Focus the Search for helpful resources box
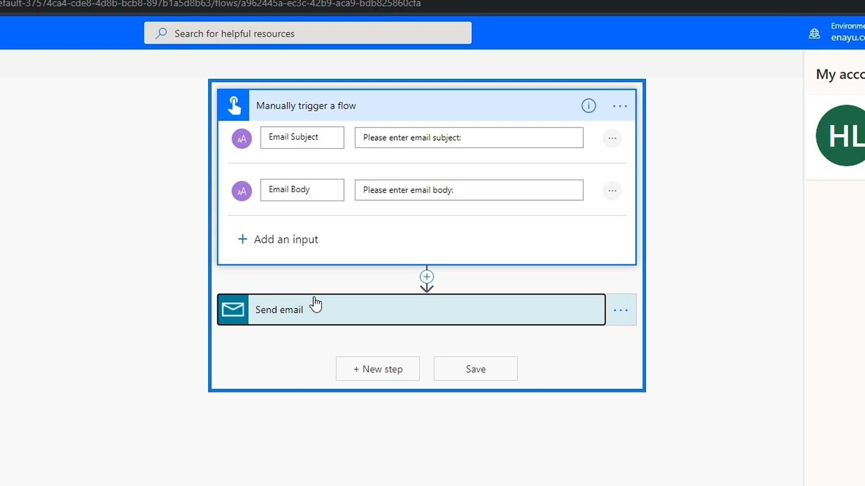 click(x=308, y=33)
